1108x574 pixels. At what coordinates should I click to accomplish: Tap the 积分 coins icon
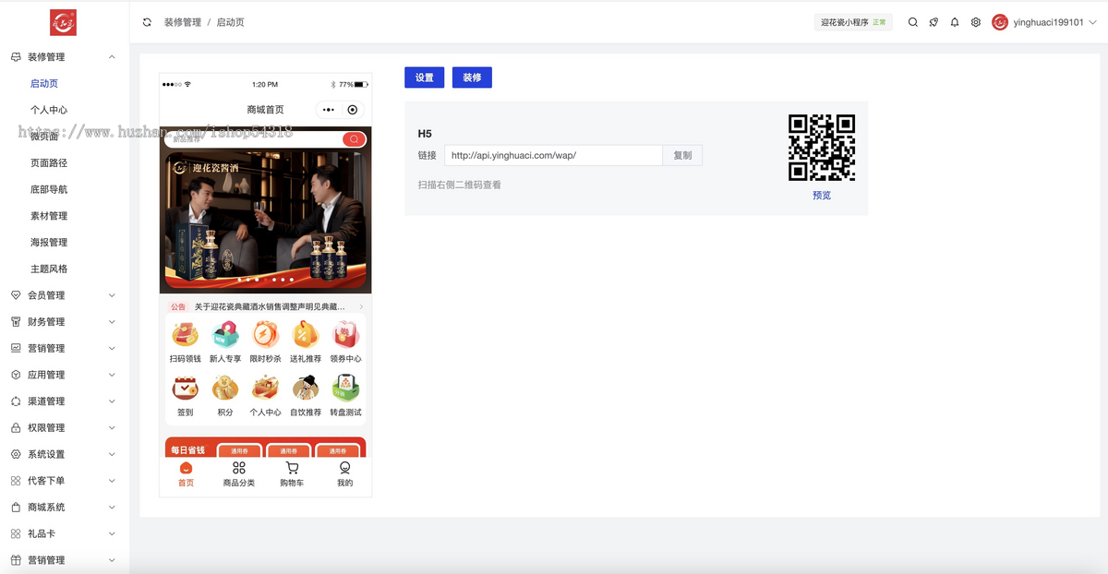point(225,389)
